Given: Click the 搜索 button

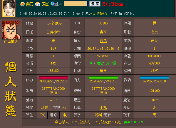Looking at the screenshot, I should (95, 4).
